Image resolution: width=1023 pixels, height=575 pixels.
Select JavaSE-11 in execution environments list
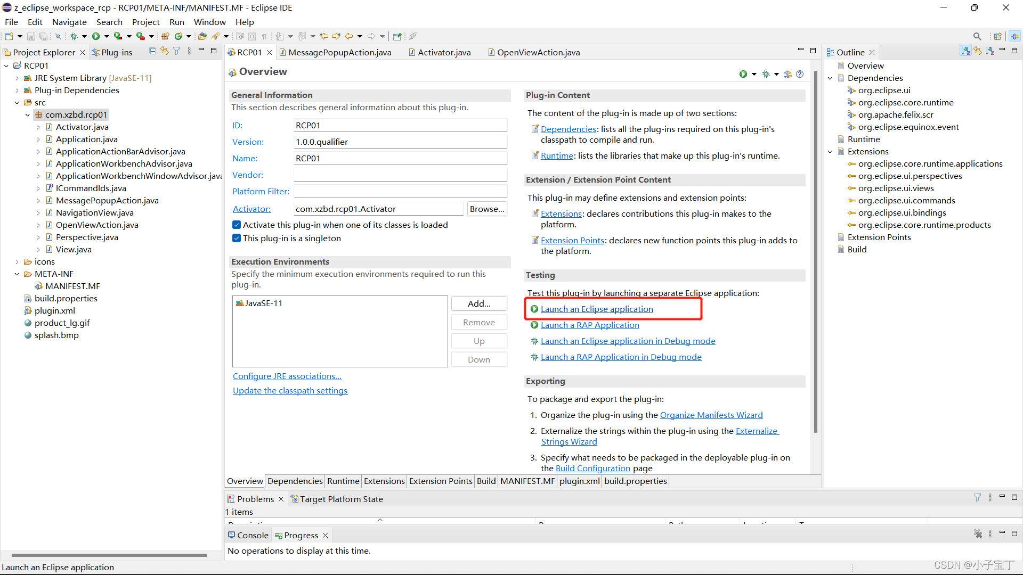[x=259, y=303]
